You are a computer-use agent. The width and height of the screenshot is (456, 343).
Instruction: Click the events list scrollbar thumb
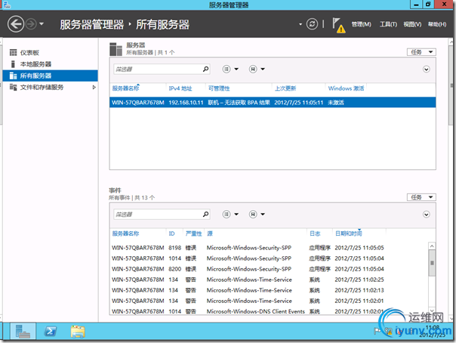[x=432, y=263]
